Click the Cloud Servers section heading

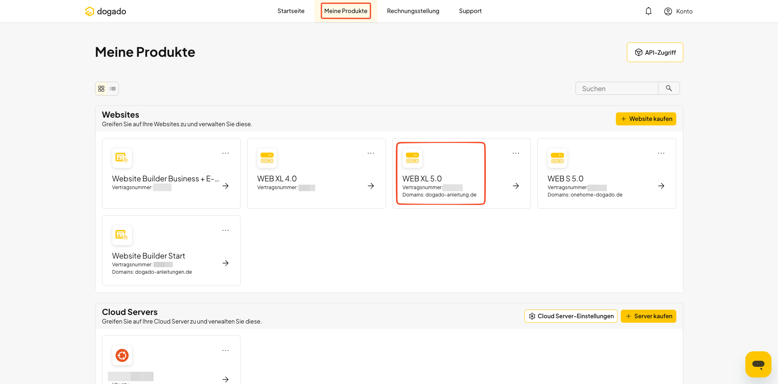(x=130, y=312)
